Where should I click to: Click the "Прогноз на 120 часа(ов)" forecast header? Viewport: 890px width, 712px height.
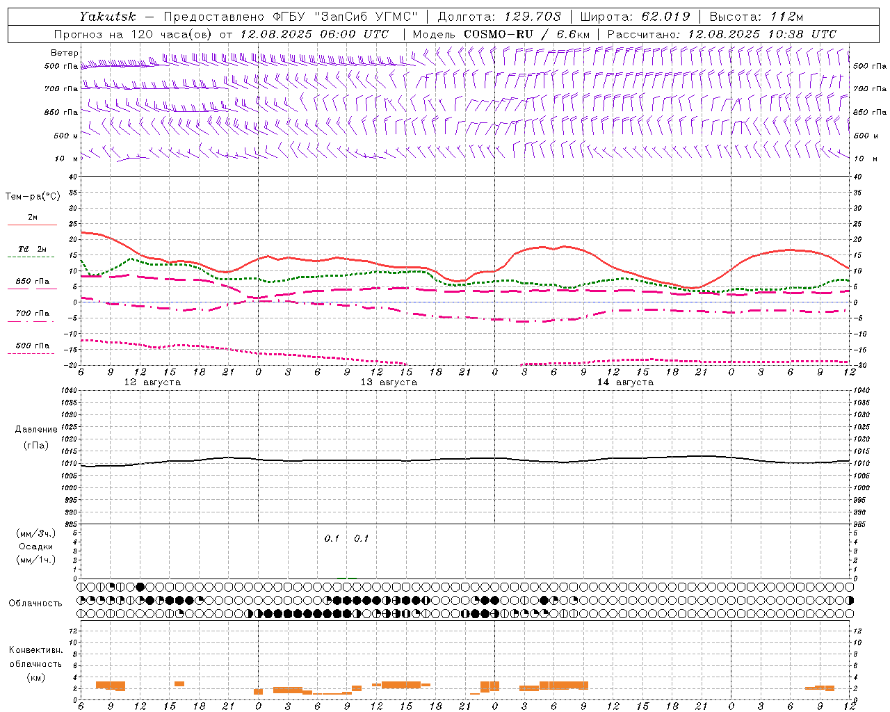134,34
